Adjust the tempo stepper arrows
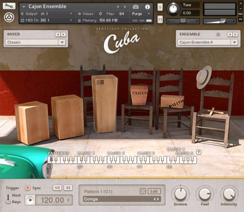The width and height of the screenshot is (244, 212). 68,200
